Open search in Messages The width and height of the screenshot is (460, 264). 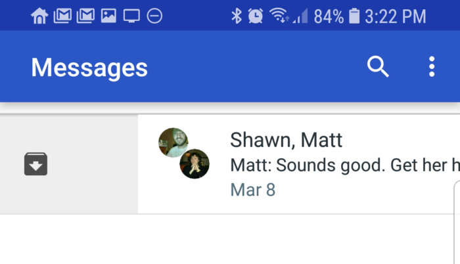coord(378,66)
